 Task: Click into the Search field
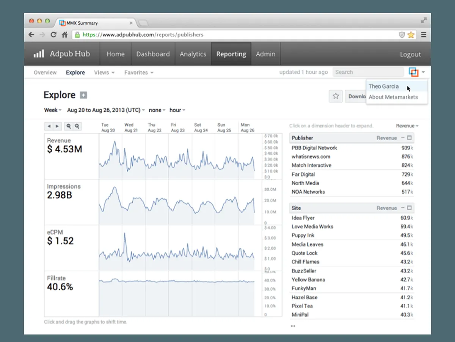point(368,72)
